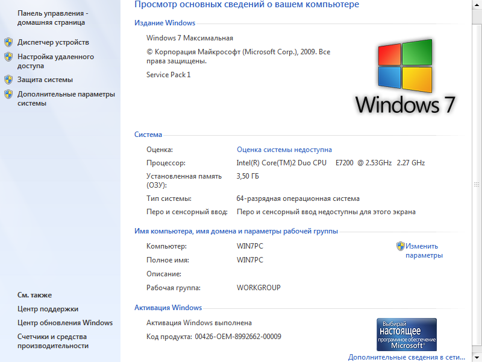Click the WIN7PC value beside Компьютер
Screen dimensions: 482x362
[250, 246]
